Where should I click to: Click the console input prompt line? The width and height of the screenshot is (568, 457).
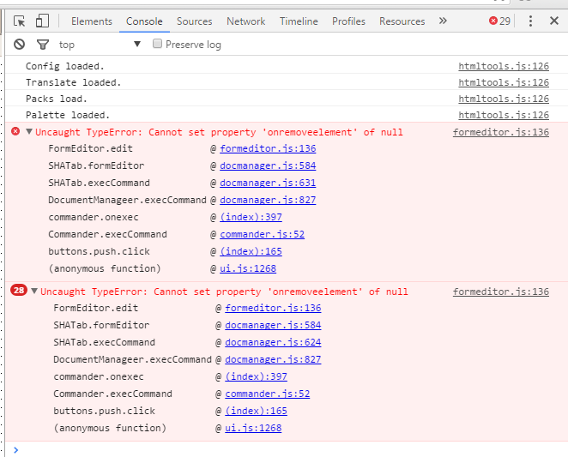point(287,450)
